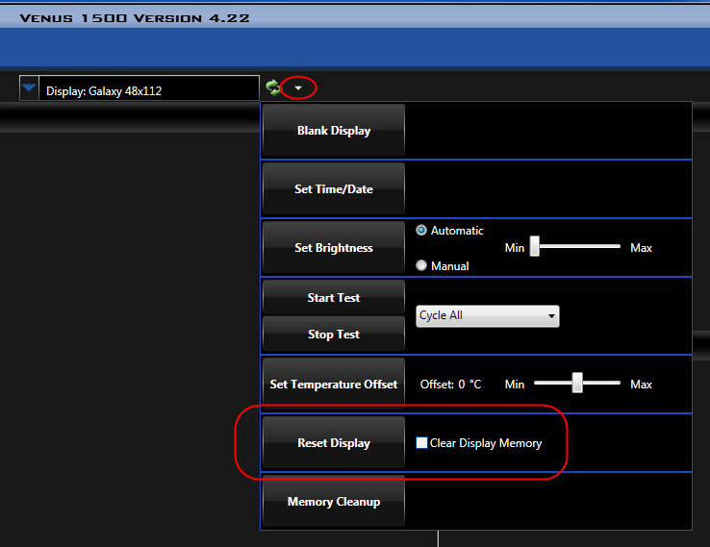The width and height of the screenshot is (710, 547).
Task: Expand the blue triangle display selector
Action: [30, 88]
